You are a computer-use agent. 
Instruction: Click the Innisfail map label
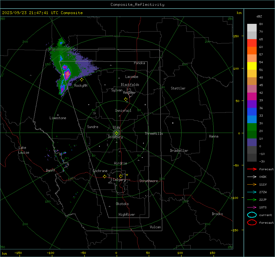(123, 111)
